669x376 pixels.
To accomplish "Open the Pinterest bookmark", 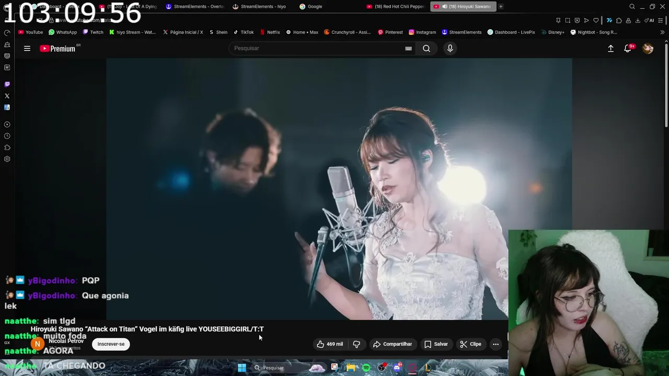I will point(390,32).
